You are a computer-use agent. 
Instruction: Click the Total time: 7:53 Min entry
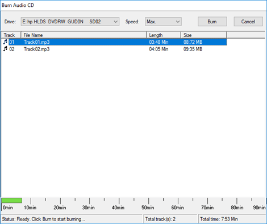pos(219,219)
